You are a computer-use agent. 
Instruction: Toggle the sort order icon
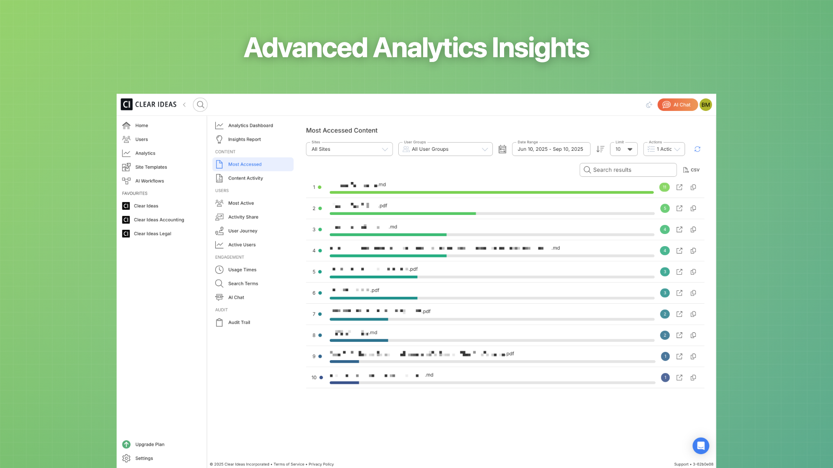click(x=600, y=149)
